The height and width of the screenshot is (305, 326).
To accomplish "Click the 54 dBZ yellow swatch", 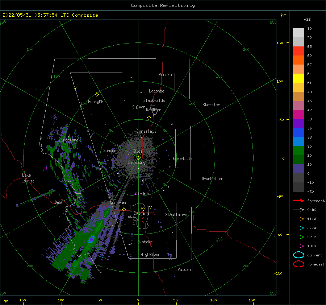I will point(298,78).
